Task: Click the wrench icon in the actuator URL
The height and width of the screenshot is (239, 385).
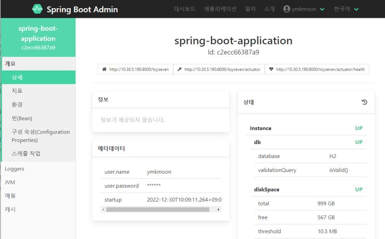Action: [x=180, y=69]
